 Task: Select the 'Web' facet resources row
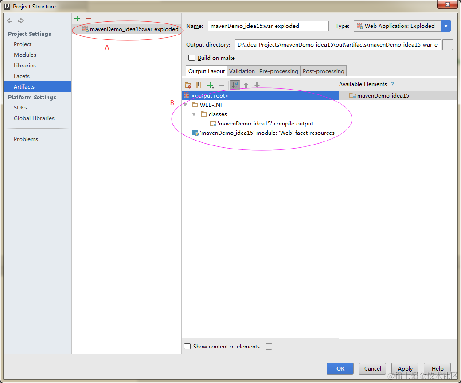[260, 133]
